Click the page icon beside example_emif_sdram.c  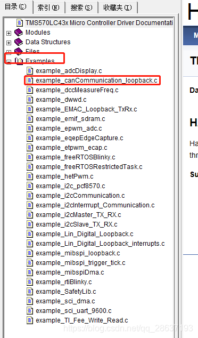[x=30, y=119]
